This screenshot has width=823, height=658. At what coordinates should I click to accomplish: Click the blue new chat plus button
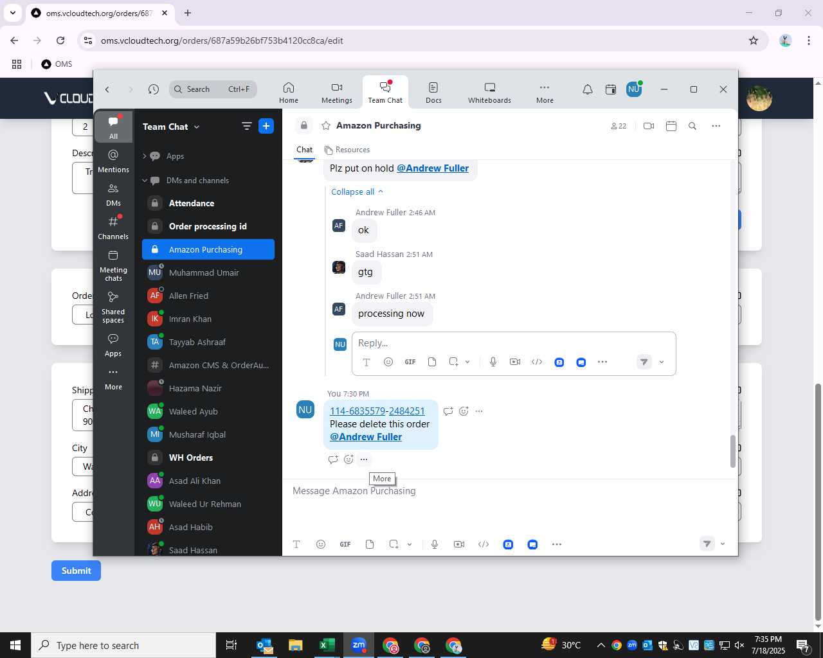click(x=266, y=126)
